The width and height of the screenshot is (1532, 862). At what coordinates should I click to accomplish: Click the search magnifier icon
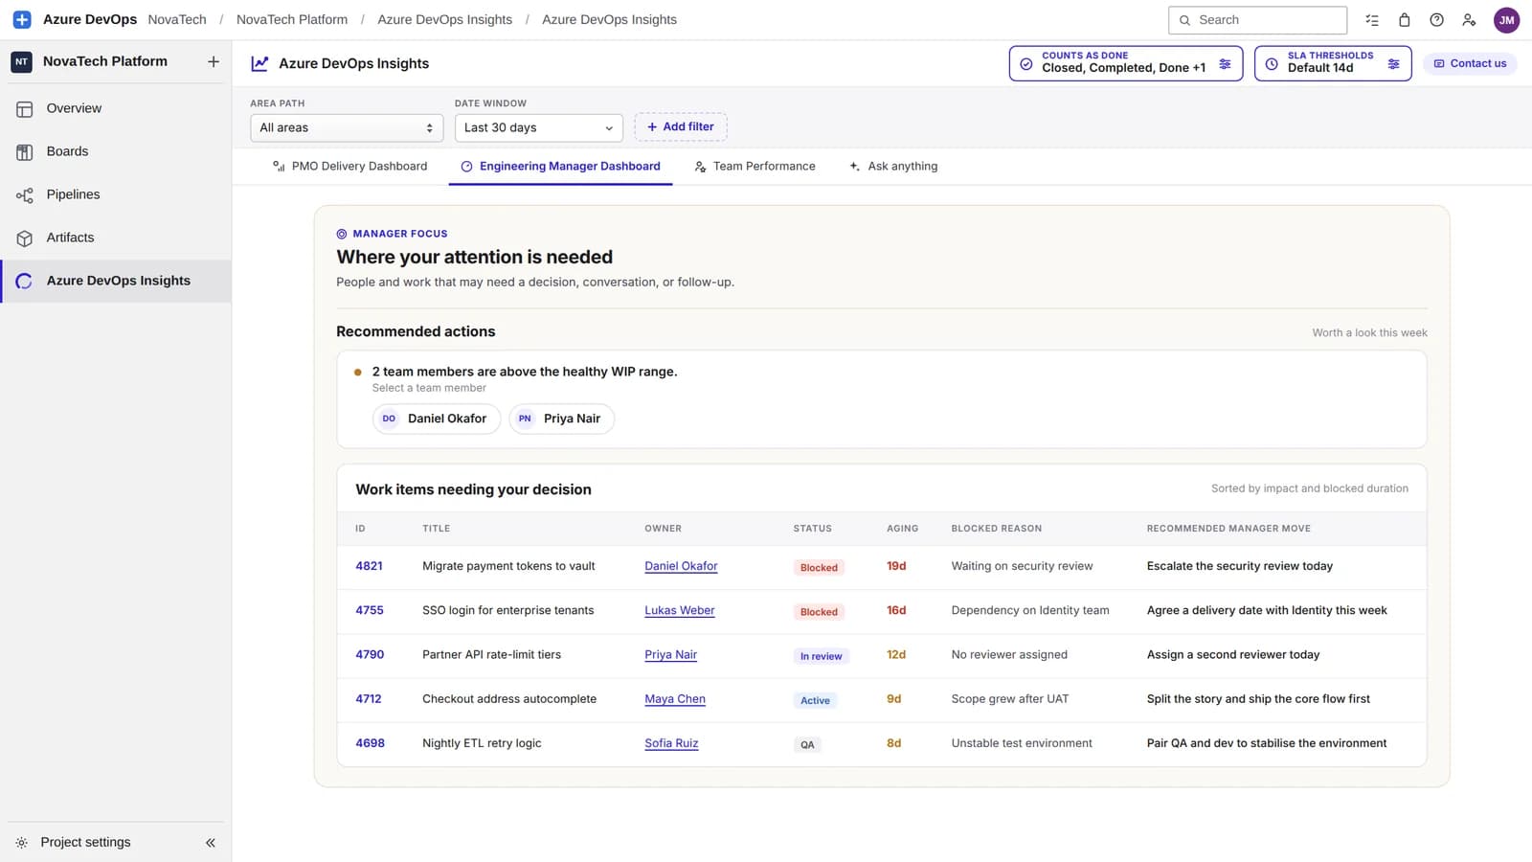pyautogui.click(x=1184, y=20)
